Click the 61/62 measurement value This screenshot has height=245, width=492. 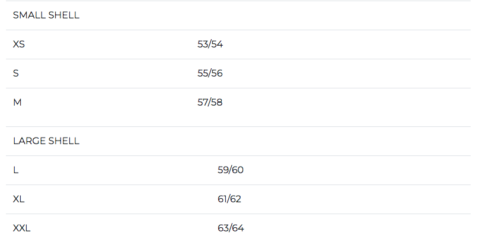(229, 199)
